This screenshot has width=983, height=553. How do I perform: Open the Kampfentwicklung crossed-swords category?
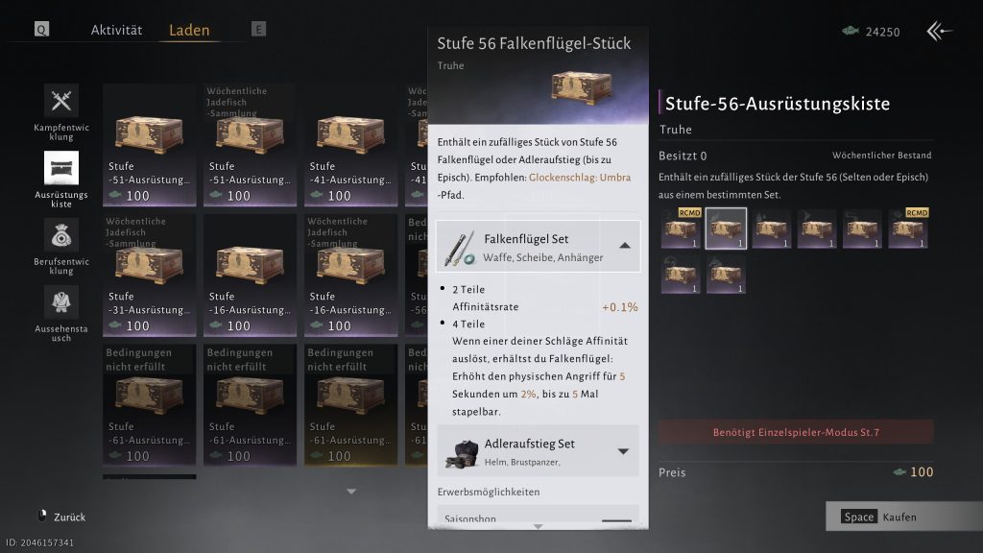coord(60,101)
